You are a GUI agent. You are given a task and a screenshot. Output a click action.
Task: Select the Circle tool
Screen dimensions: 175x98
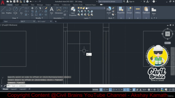click(x=15, y=10)
